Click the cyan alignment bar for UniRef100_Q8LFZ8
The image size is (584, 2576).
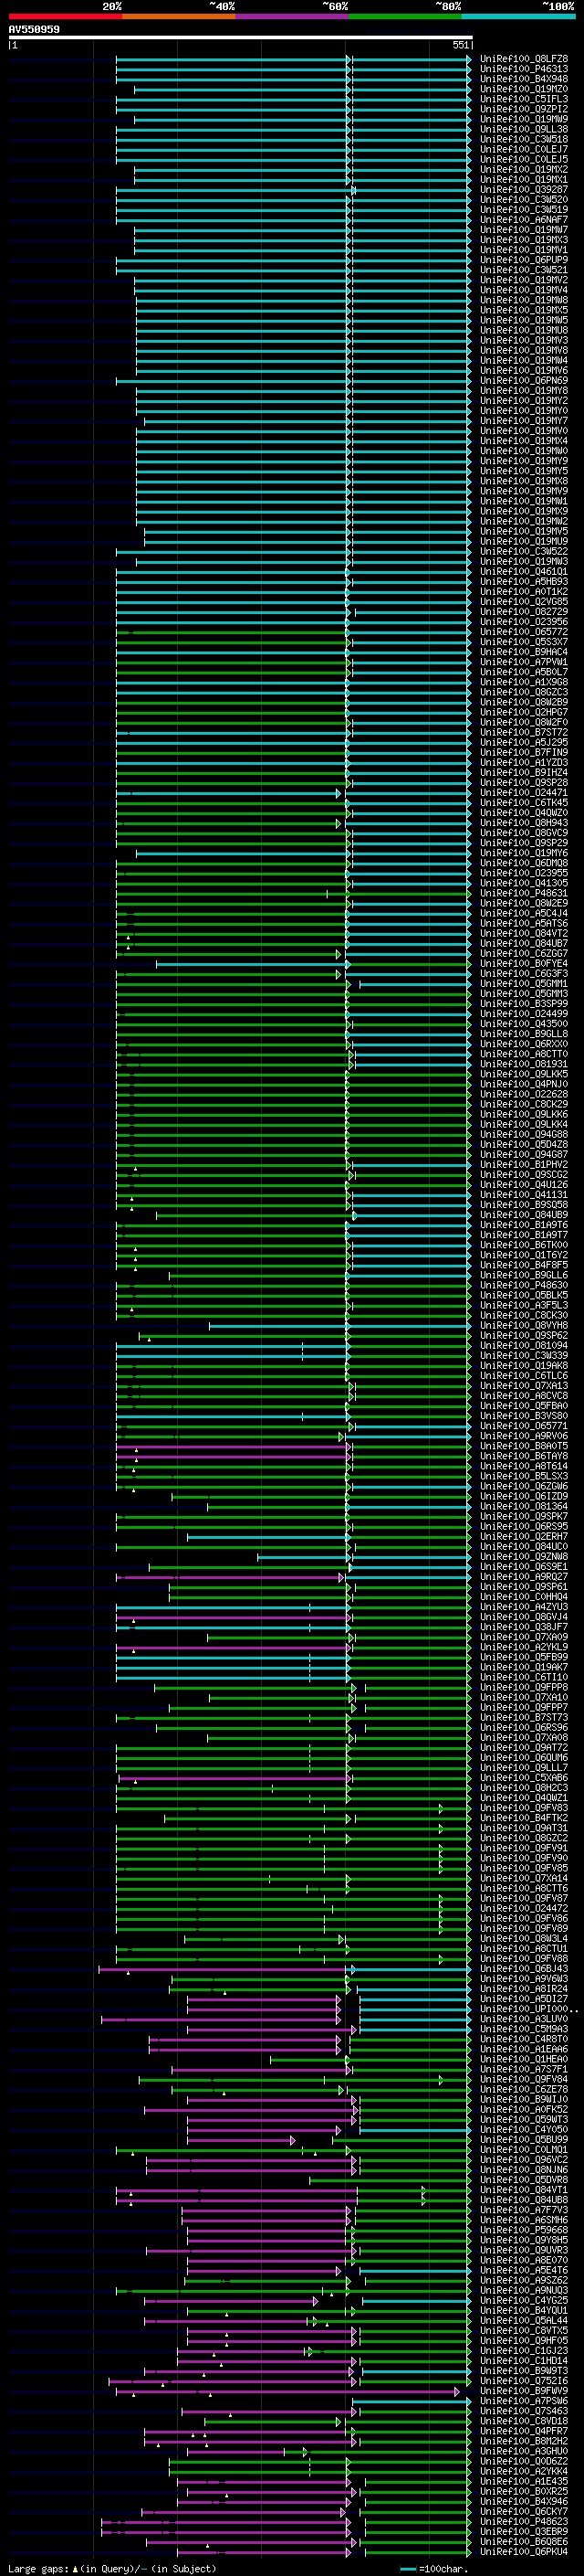294,59
